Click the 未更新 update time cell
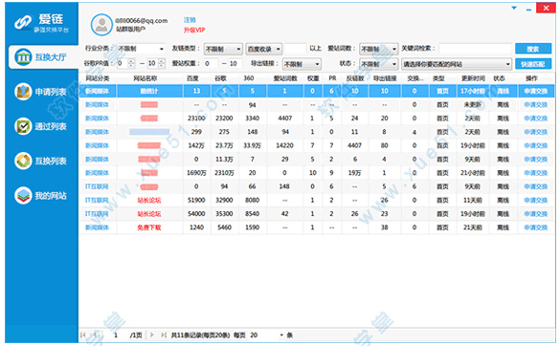 472,105
